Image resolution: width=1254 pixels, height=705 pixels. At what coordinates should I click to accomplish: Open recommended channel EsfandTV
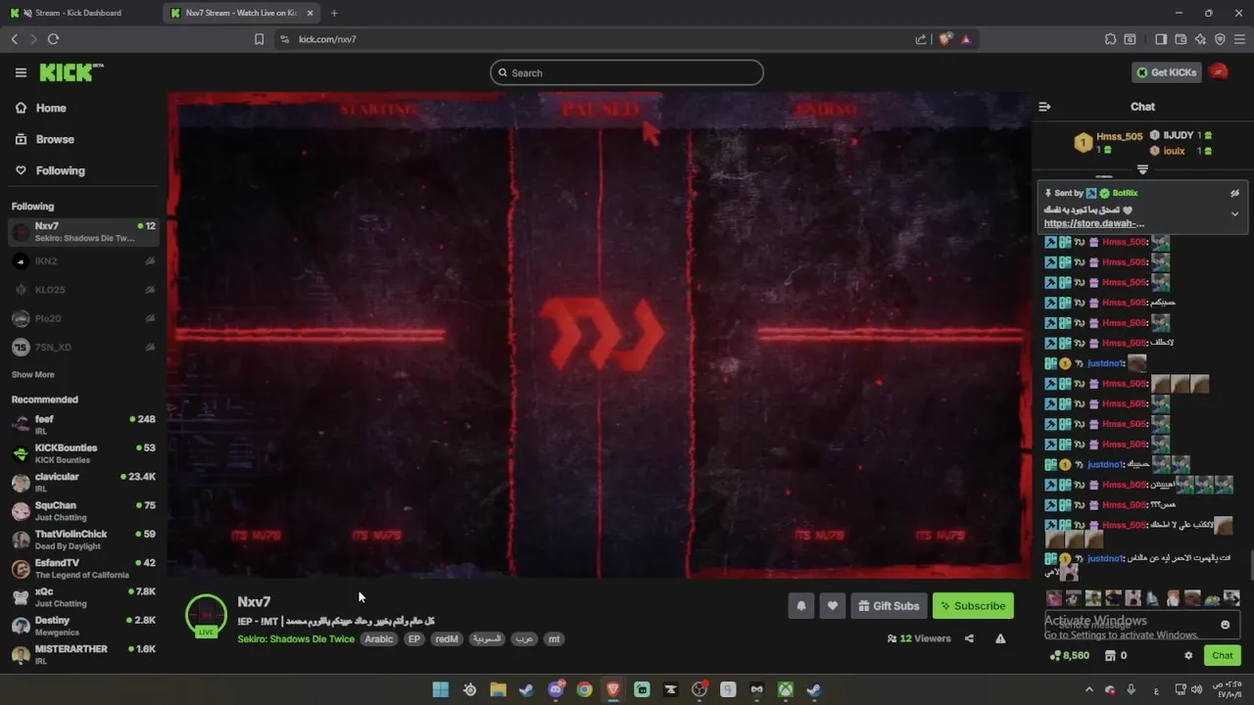pos(83,568)
